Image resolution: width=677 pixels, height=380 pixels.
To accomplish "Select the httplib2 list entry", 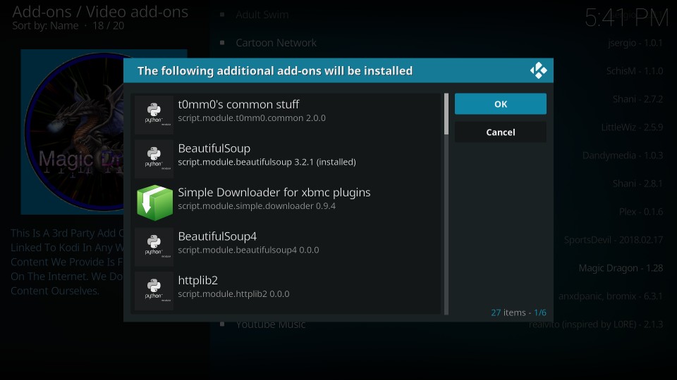I will coord(287,291).
